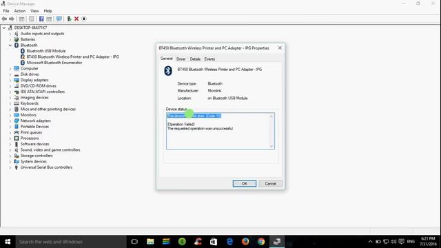This screenshot has width=441, height=248.
Task: Launch Microsoft Edge from the taskbar
Action: [229, 242]
